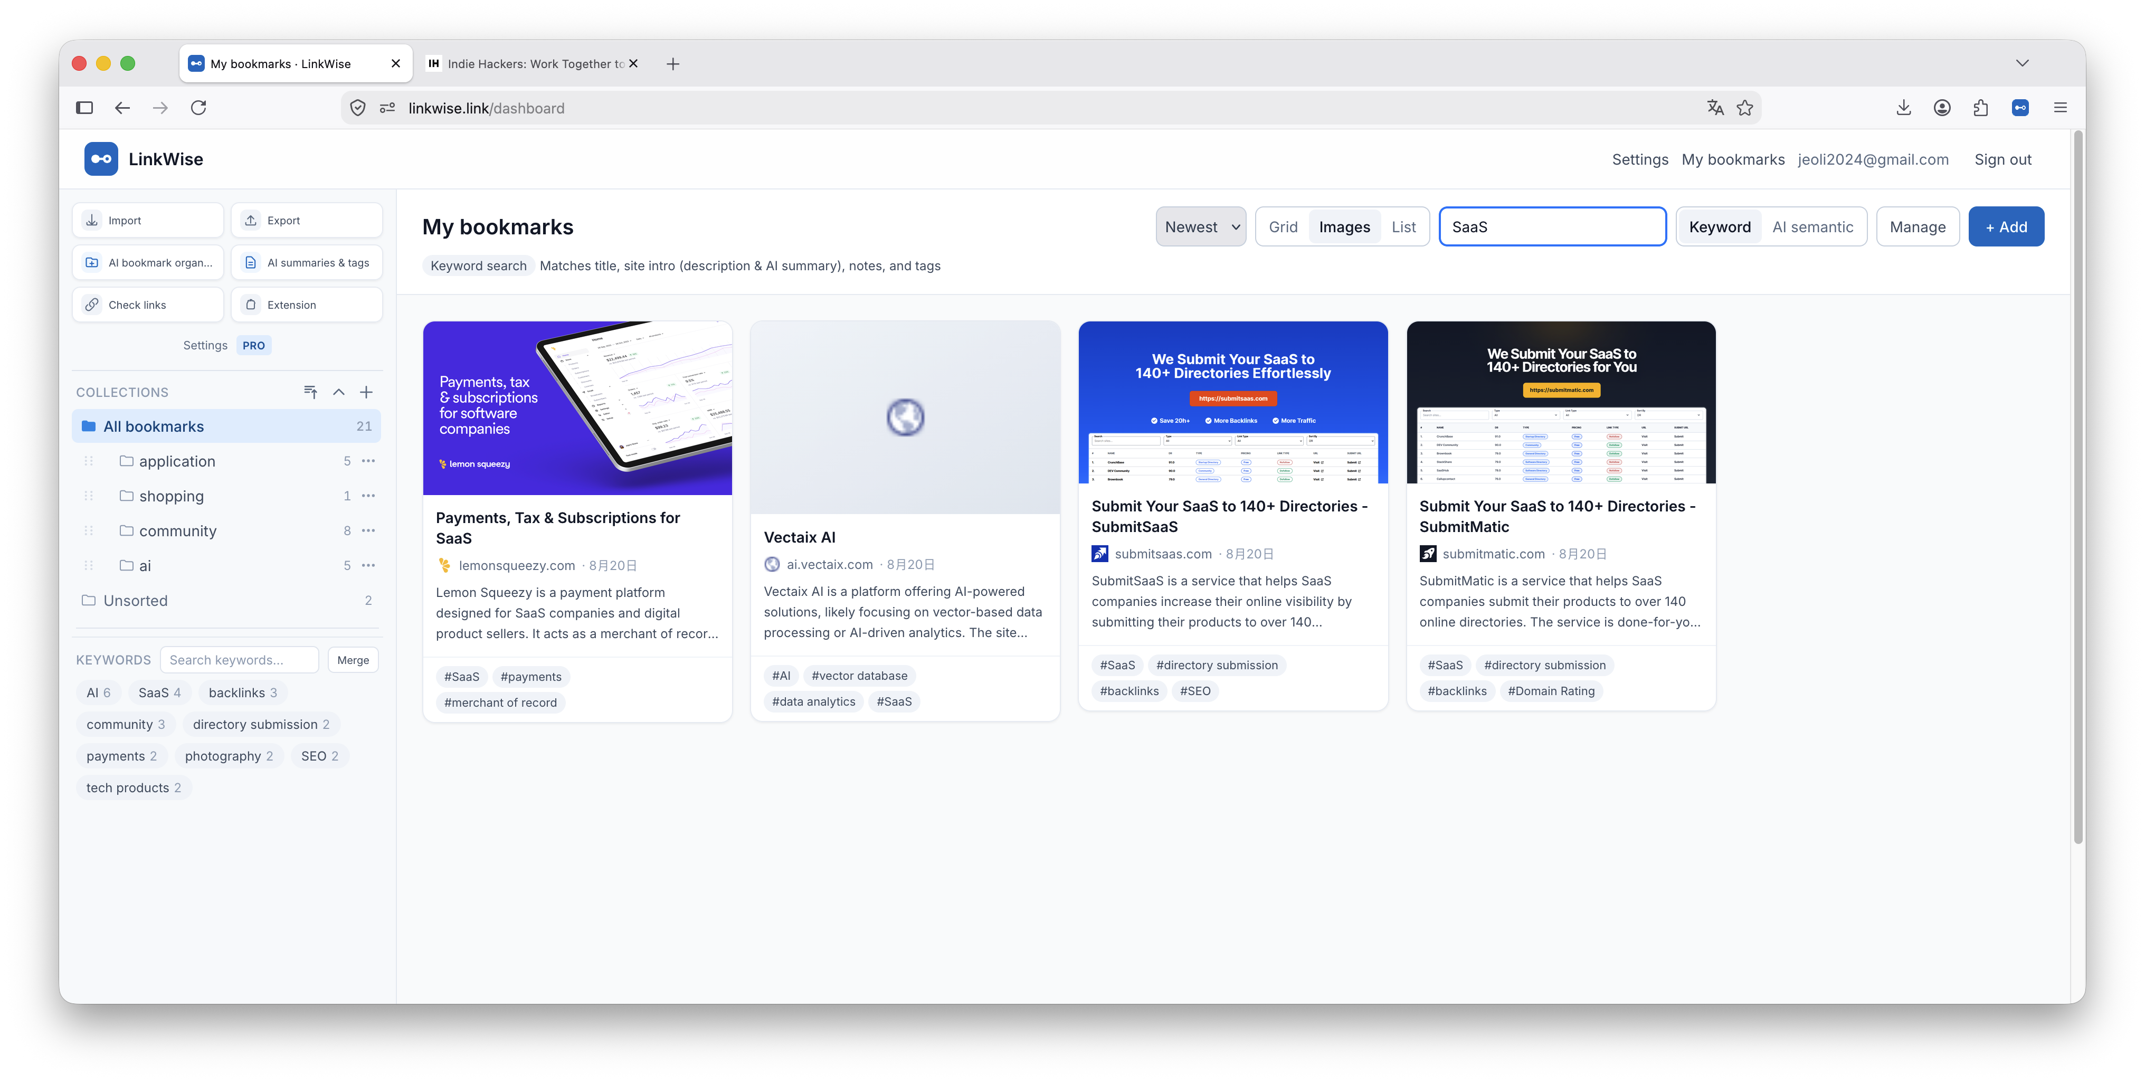This screenshot has height=1082, width=2145.
Task: Click the Extension button
Action: pos(307,305)
